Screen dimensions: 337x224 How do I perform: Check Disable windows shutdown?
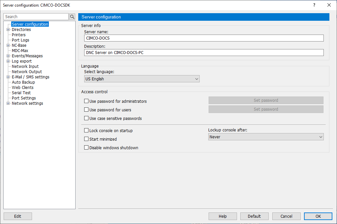point(86,148)
